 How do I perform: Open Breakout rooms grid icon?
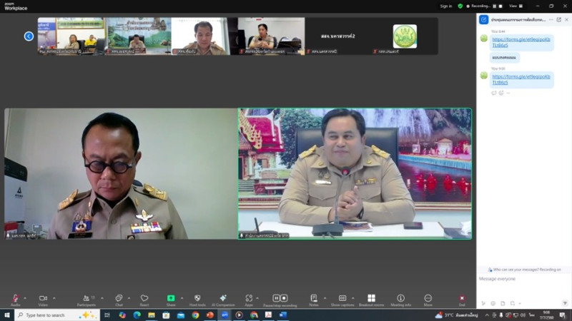pos(371,298)
